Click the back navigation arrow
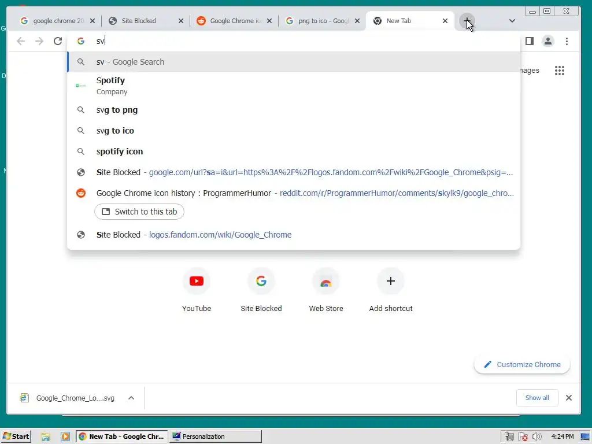The image size is (592, 444). (x=21, y=41)
